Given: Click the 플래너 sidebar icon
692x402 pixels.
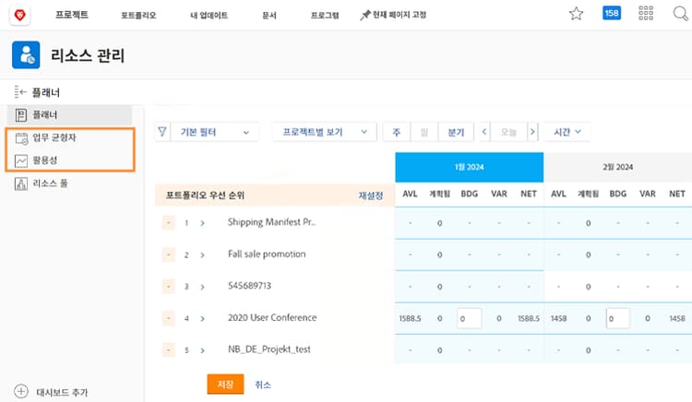Looking at the screenshot, I should pos(21,115).
